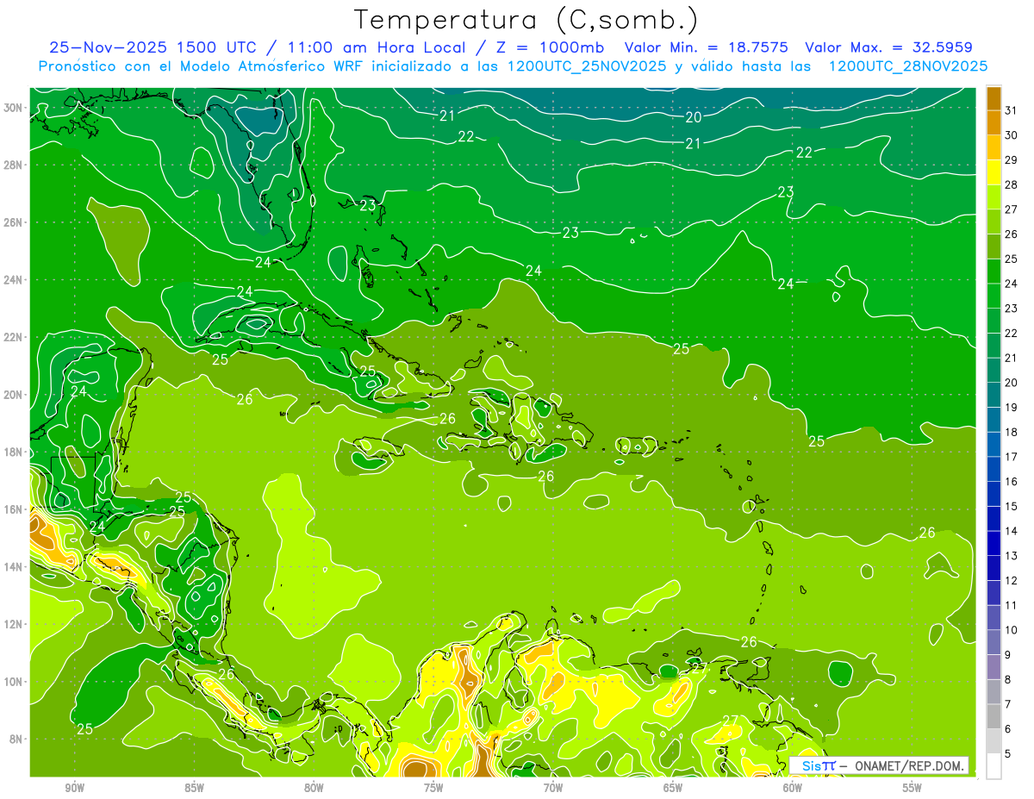Click the 55W longitude axis label
The width and height of the screenshot is (1034, 799).
coord(913,788)
